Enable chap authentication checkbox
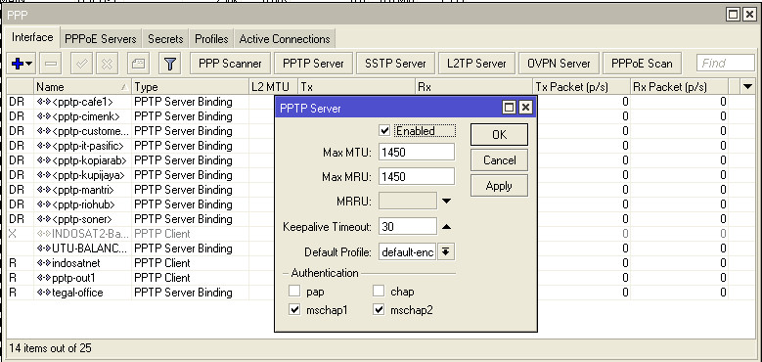This screenshot has width=762, height=362. 379,292
